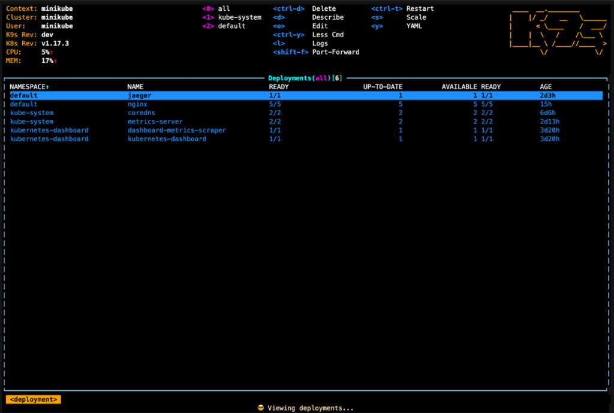The image size is (614, 413).
Task: Click the AGE column header
Action: 546,87
